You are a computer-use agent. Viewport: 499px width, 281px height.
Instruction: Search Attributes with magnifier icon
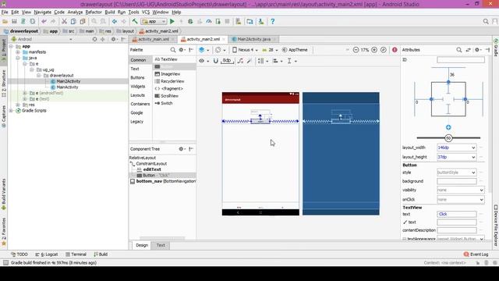click(459, 50)
